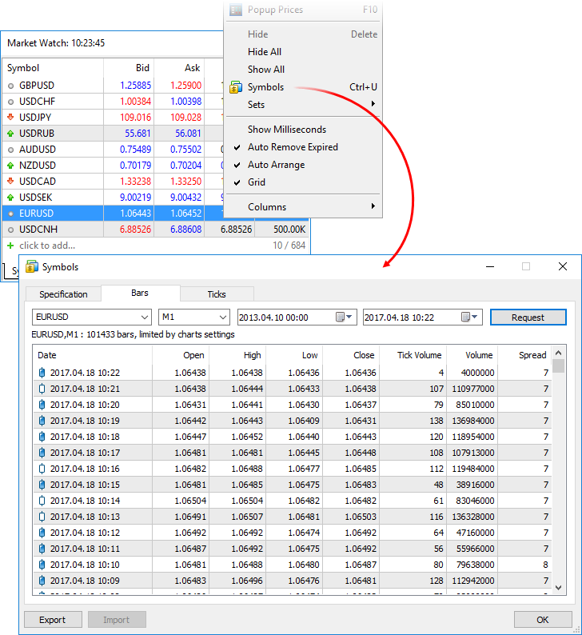Click candle icon for 10:13 bar
The image size is (582, 635).
[x=42, y=517]
